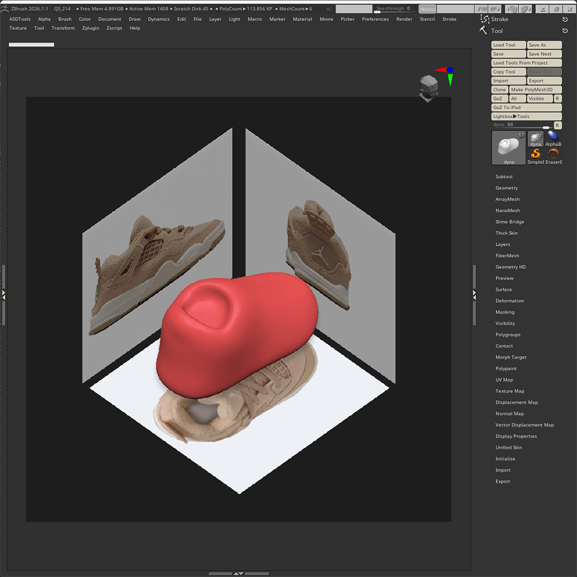Expand the Layers sub-palette
This screenshot has height=577, width=577.
[503, 245]
